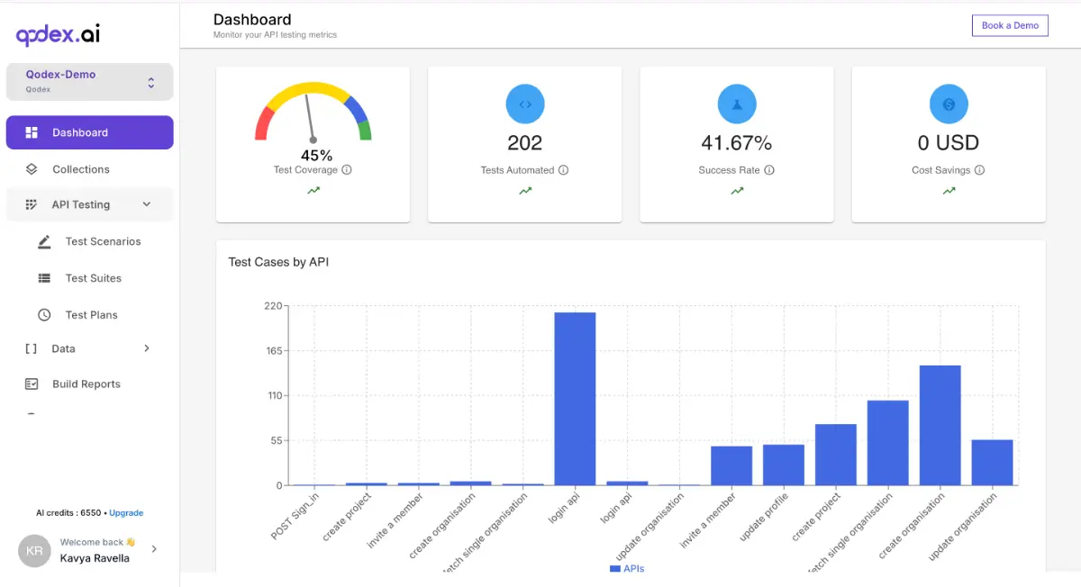Select the Test Suites list icon
1081x587 pixels.
pyautogui.click(x=44, y=278)
